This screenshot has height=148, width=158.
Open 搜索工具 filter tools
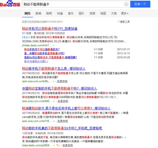[x=124, y=22]
